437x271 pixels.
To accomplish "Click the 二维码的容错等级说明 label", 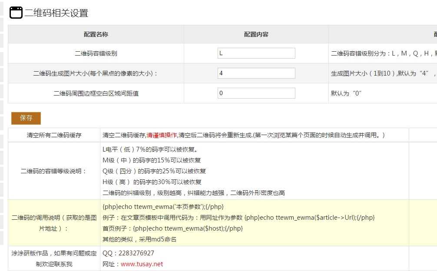I will [54, 171].
